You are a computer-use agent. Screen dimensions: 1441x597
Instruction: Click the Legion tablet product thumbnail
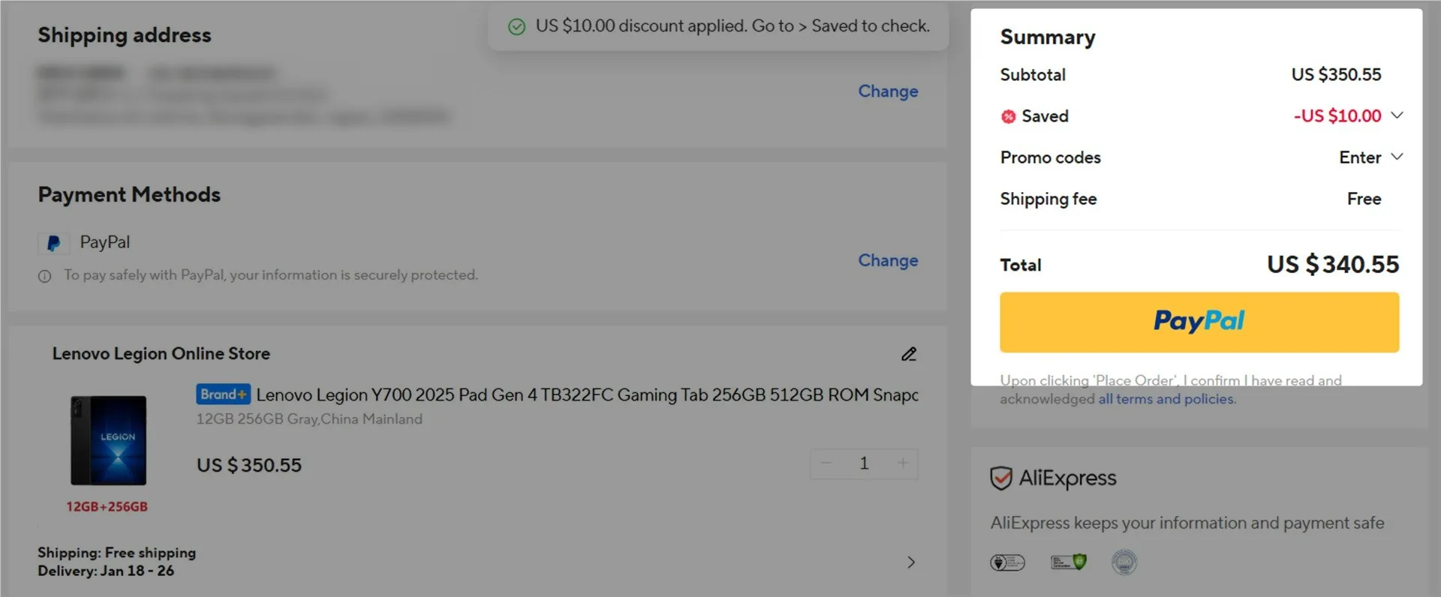[x=109, y=440]
